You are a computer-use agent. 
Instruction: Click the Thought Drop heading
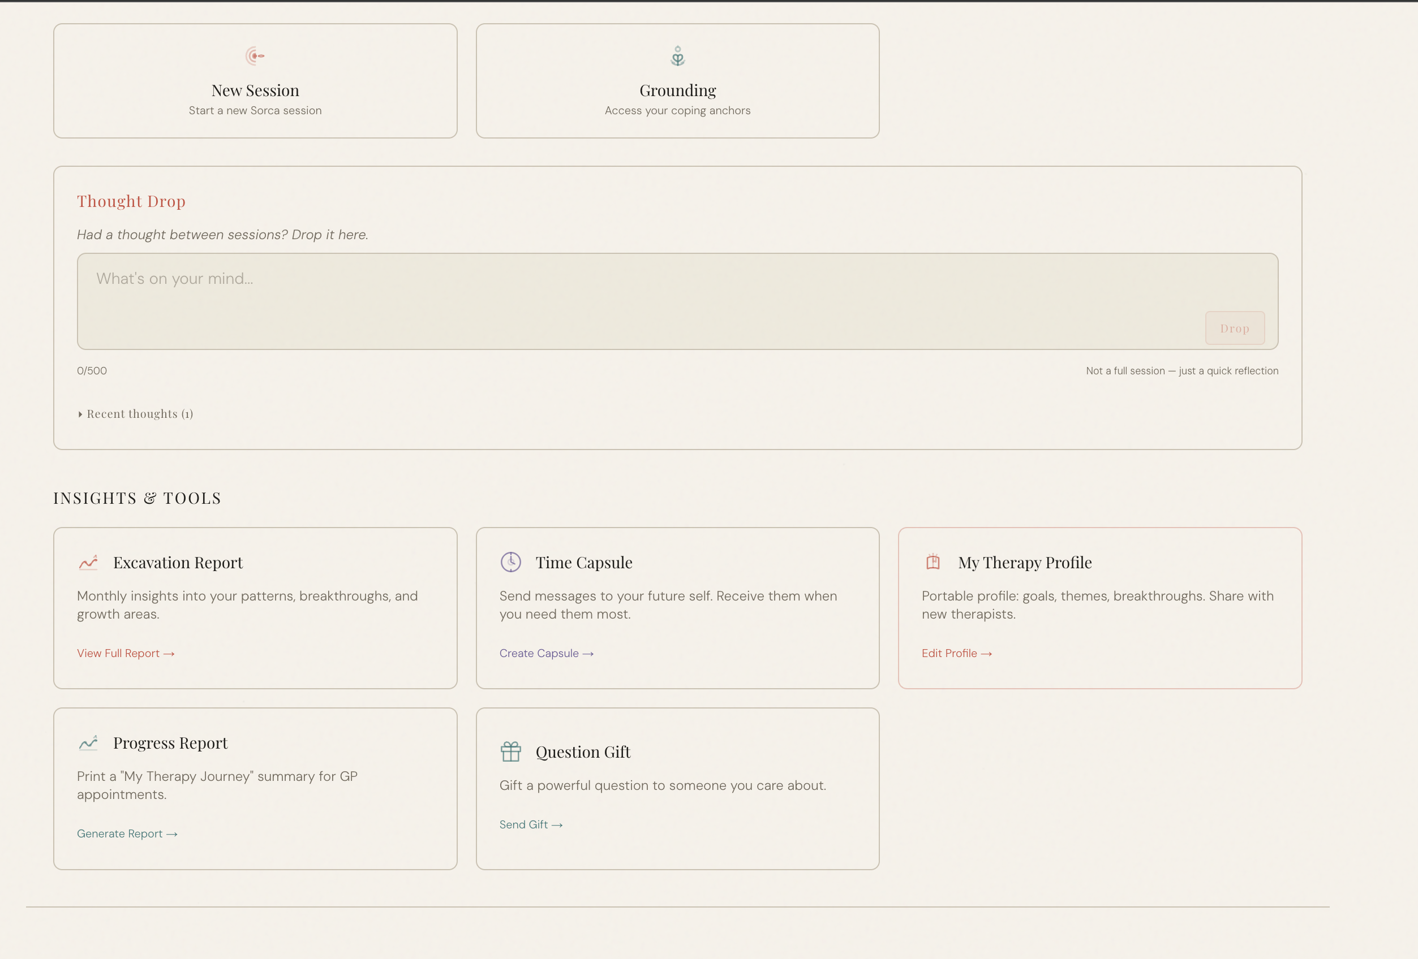click(x=131, y=201)
